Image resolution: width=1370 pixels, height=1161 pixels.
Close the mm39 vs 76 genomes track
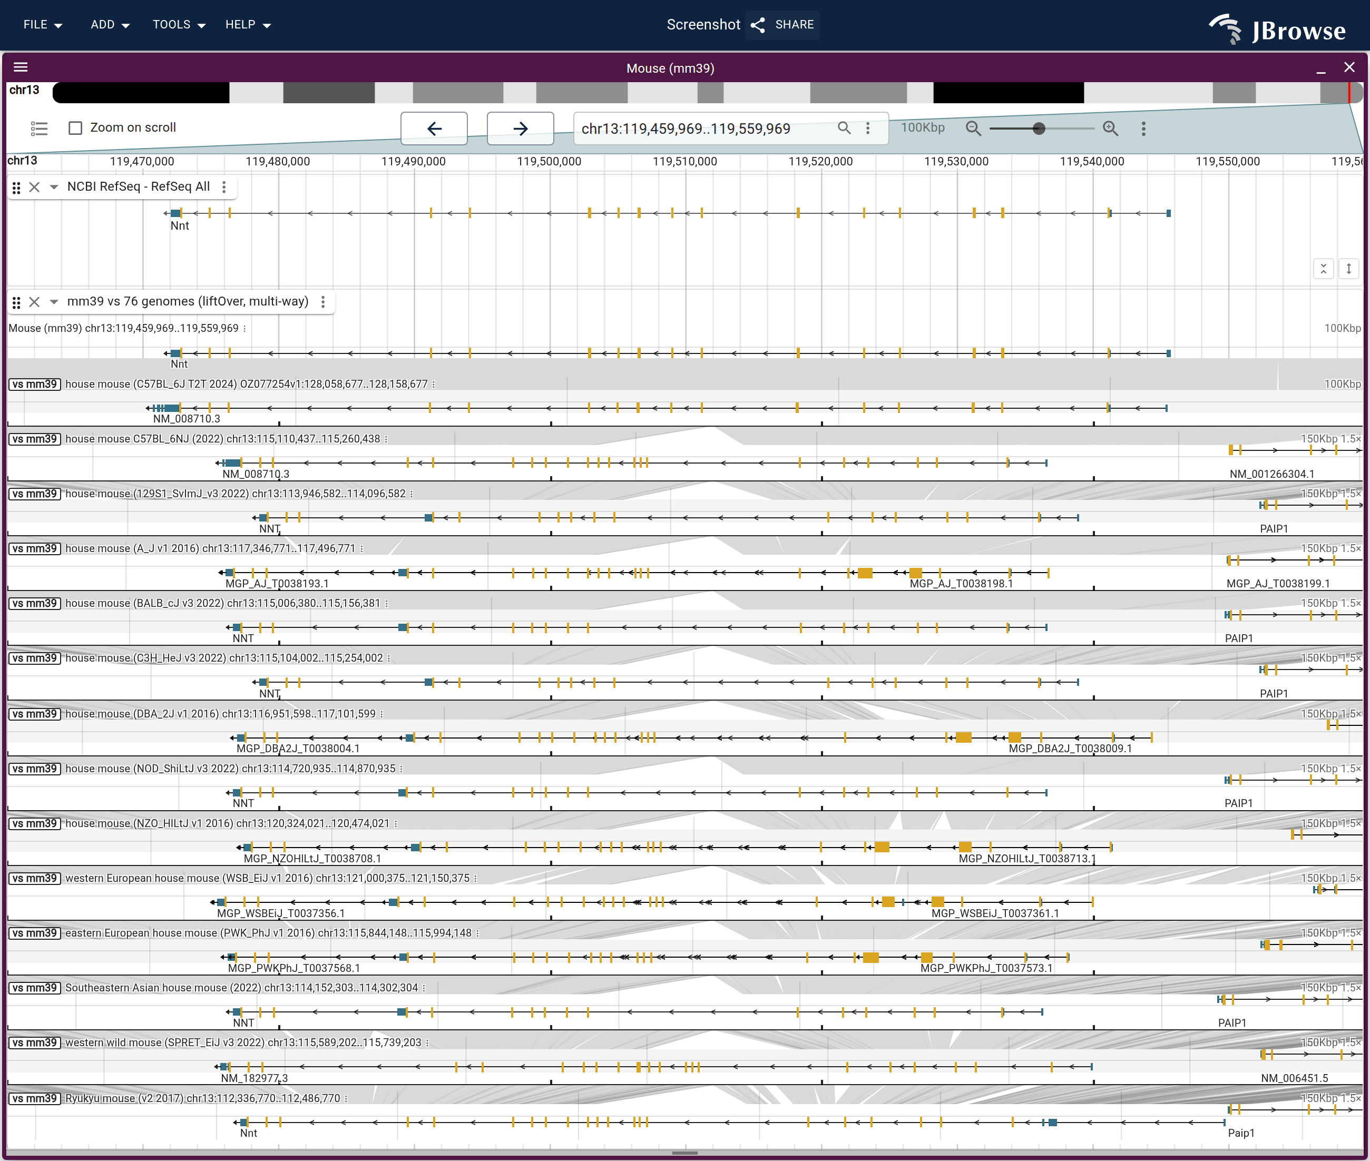click(34, 302)
